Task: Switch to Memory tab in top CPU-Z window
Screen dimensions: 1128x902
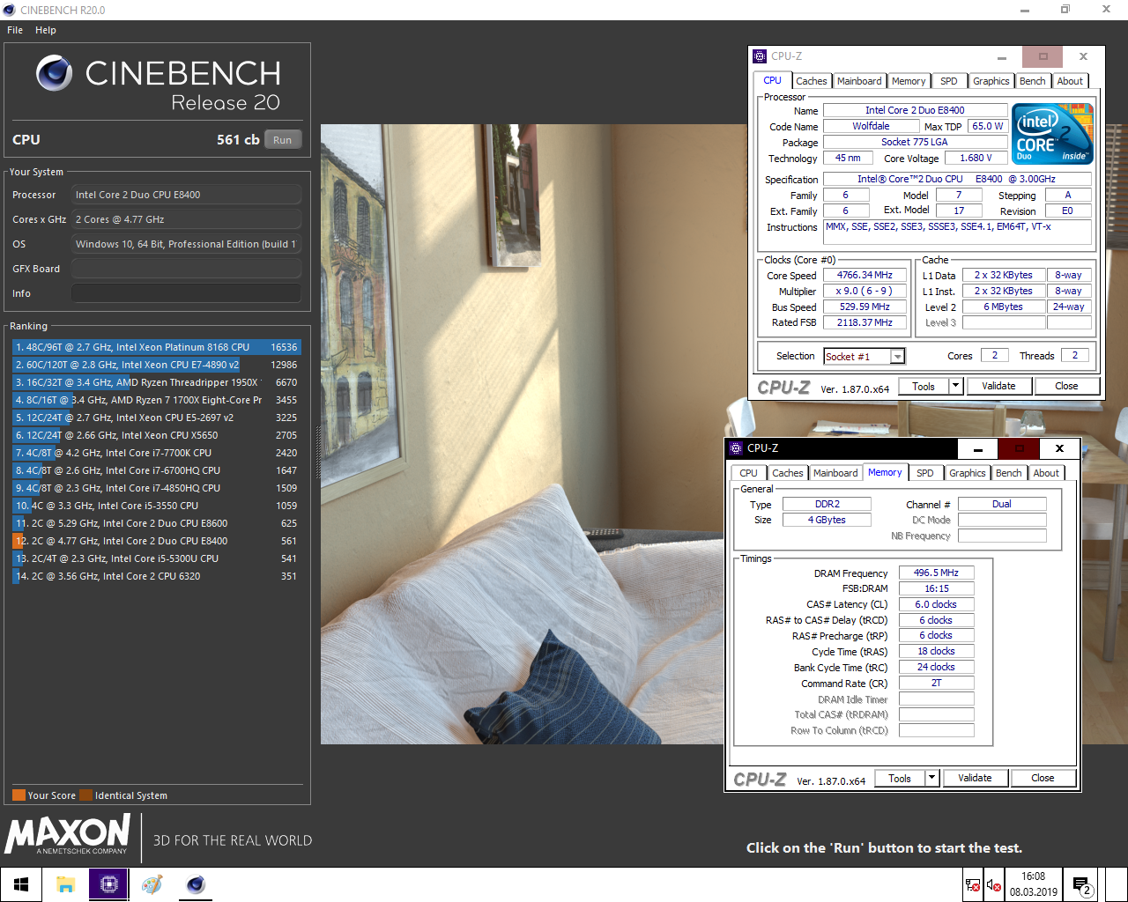Action: tap(909, 81)
